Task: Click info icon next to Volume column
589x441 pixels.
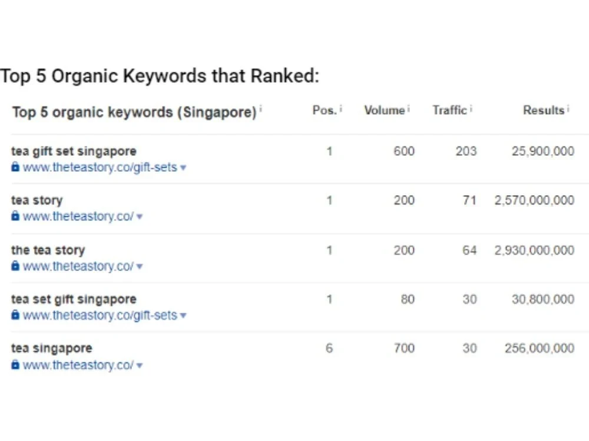Action: [409, 109]
